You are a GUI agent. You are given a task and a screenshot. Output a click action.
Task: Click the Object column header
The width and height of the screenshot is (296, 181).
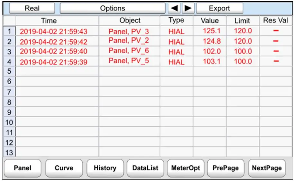coord(129,21)
